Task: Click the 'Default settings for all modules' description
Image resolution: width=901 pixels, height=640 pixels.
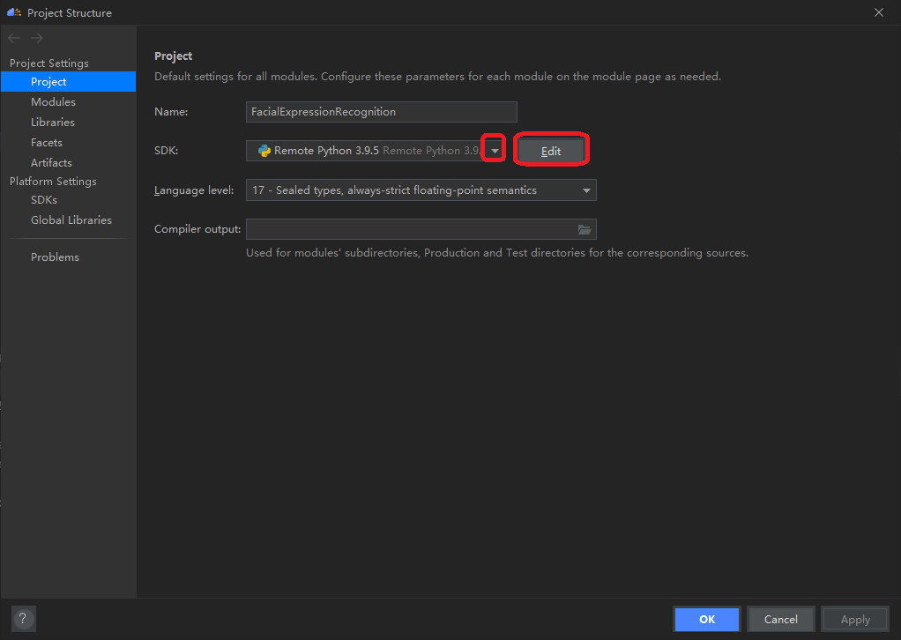Action: tap(438, 77)
